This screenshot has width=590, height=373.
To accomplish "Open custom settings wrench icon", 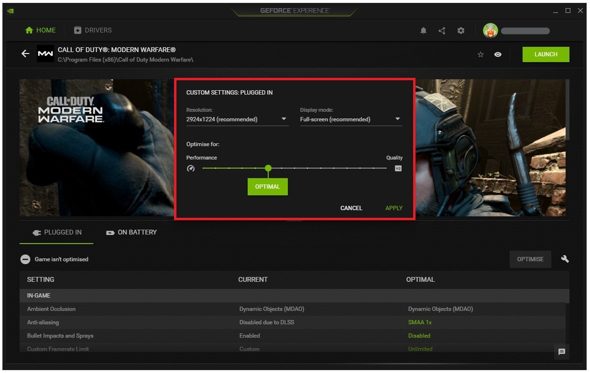I will [x=565, y=259].
